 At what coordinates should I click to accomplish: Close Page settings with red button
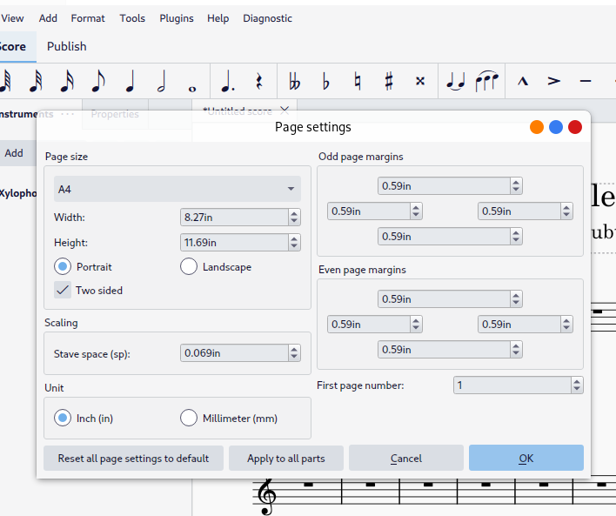click(x=575, y=127)
